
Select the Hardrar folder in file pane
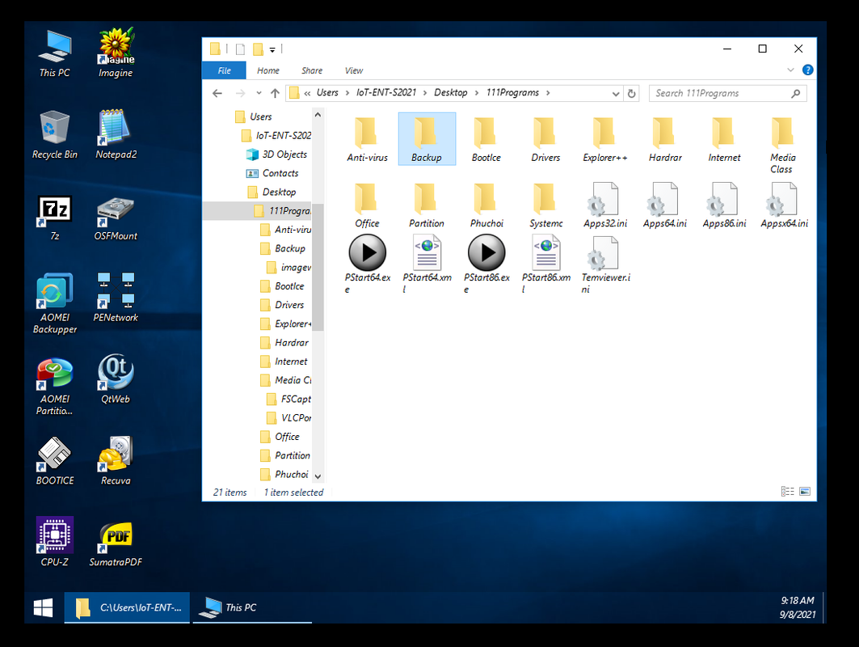664,140
